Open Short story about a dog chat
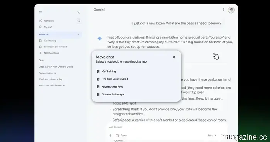 point(51,79)
